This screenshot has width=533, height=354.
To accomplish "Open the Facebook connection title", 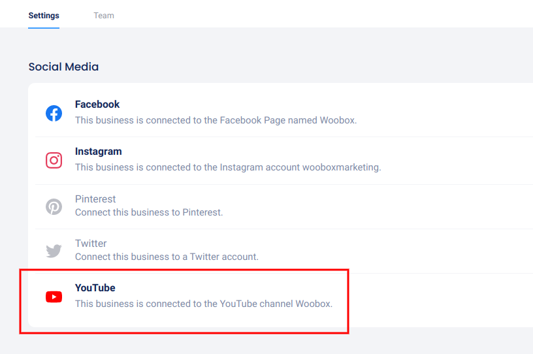I will [97, 105].
